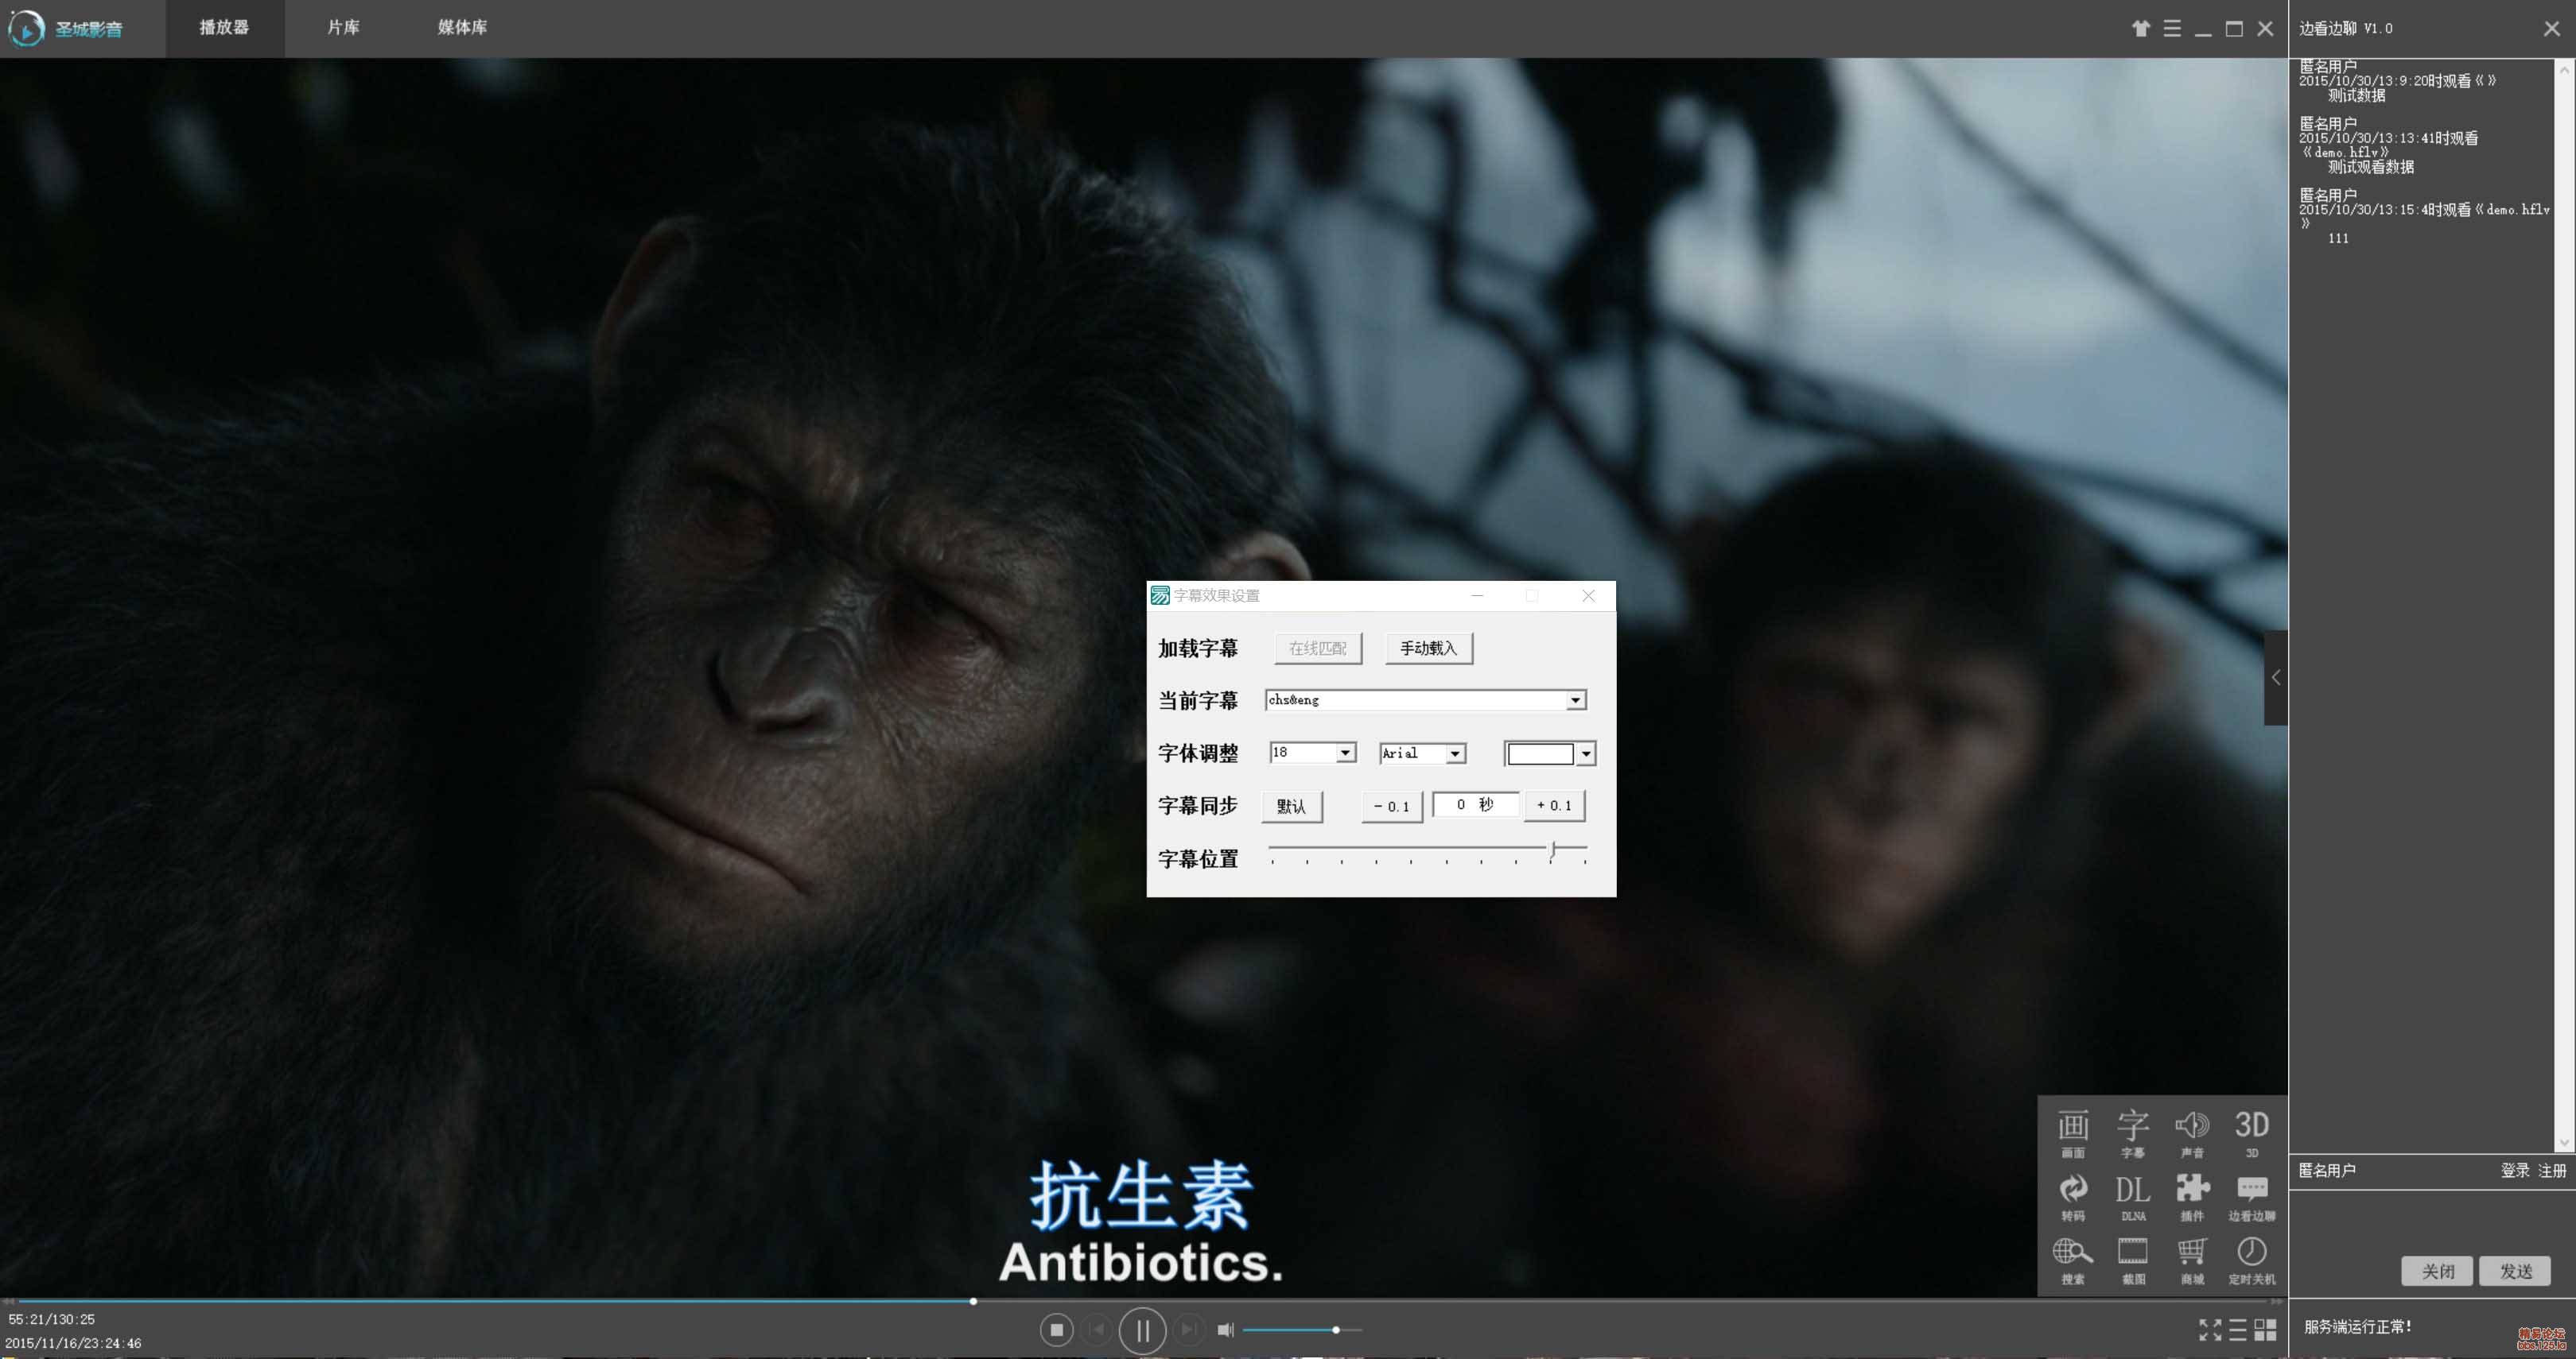Mute audio with the speaker icon
This screenshot has height=1359, width=2576.
1226,1330
